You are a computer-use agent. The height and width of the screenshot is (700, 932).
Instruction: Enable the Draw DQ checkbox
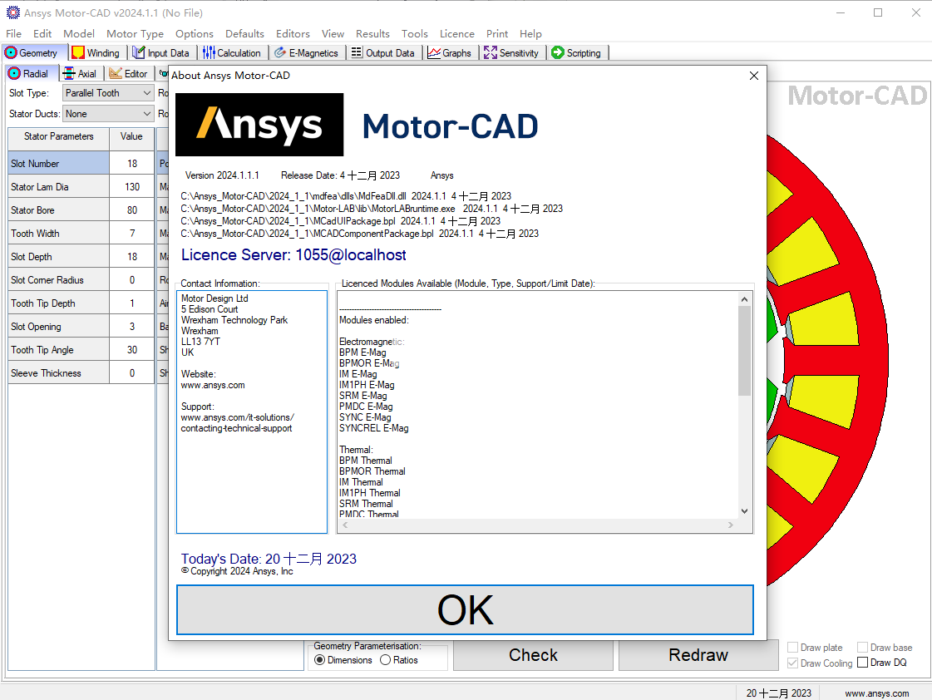862,663
